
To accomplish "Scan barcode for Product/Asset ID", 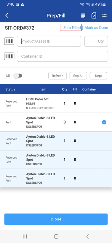I will (x=9, y=41).
